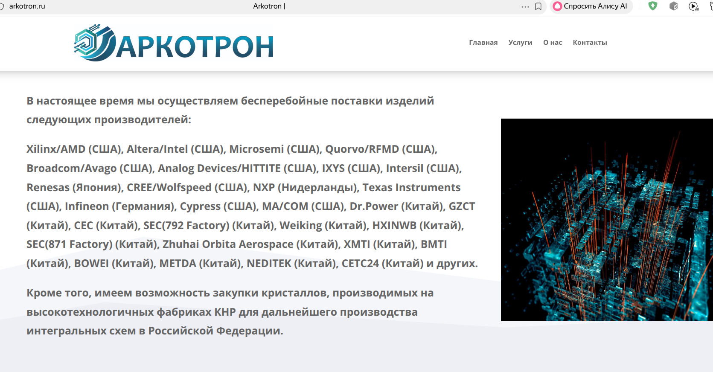Open the three-dots page options menu
This screenshot has width=713, height=372.
tap(525, 6)
